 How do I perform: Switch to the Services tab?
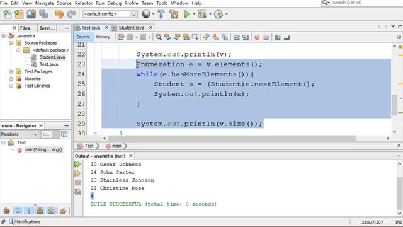pyautogui.click(x=47, y=28)
